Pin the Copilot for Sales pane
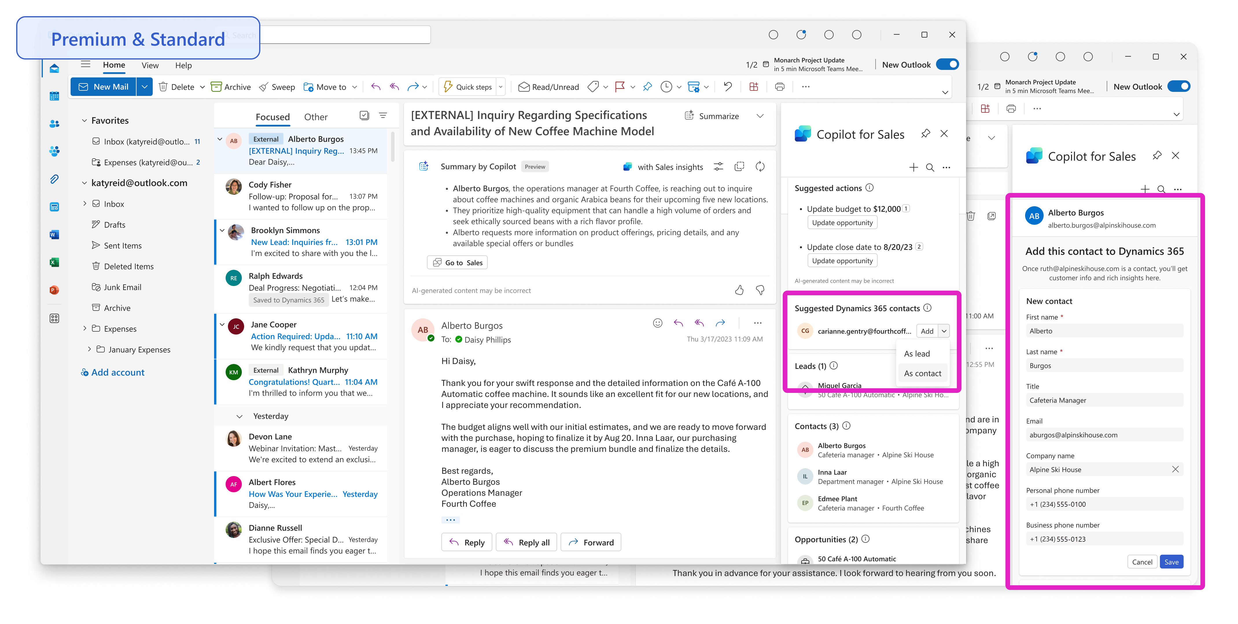 pos(925,133)
